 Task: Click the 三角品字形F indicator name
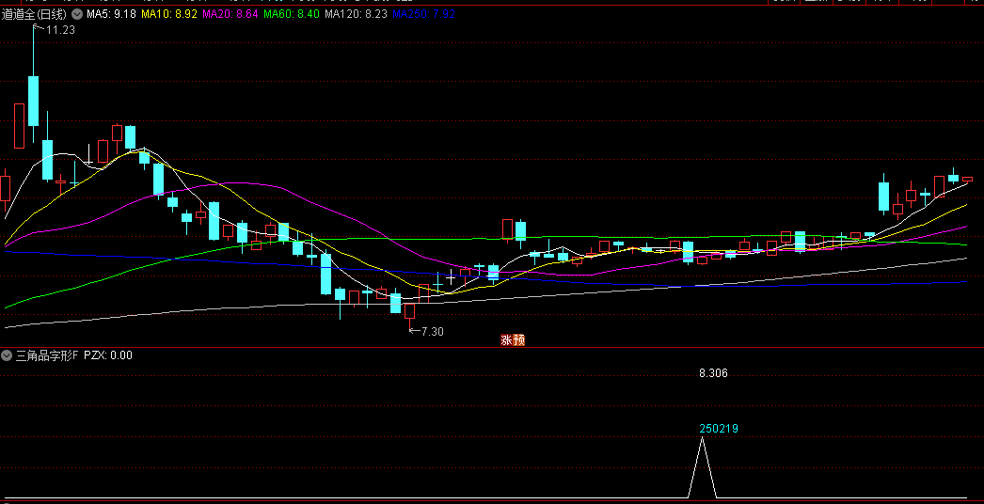(x=46, y=355)
